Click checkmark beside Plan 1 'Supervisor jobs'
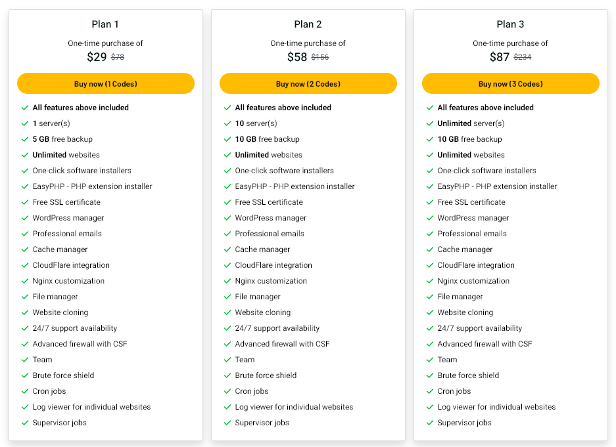This screenshot has width=616, height=447. click(x=25, y=423)
